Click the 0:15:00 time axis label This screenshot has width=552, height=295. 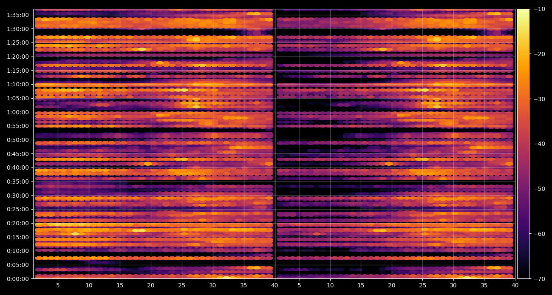pyautogui.click(x=18, y=237)
